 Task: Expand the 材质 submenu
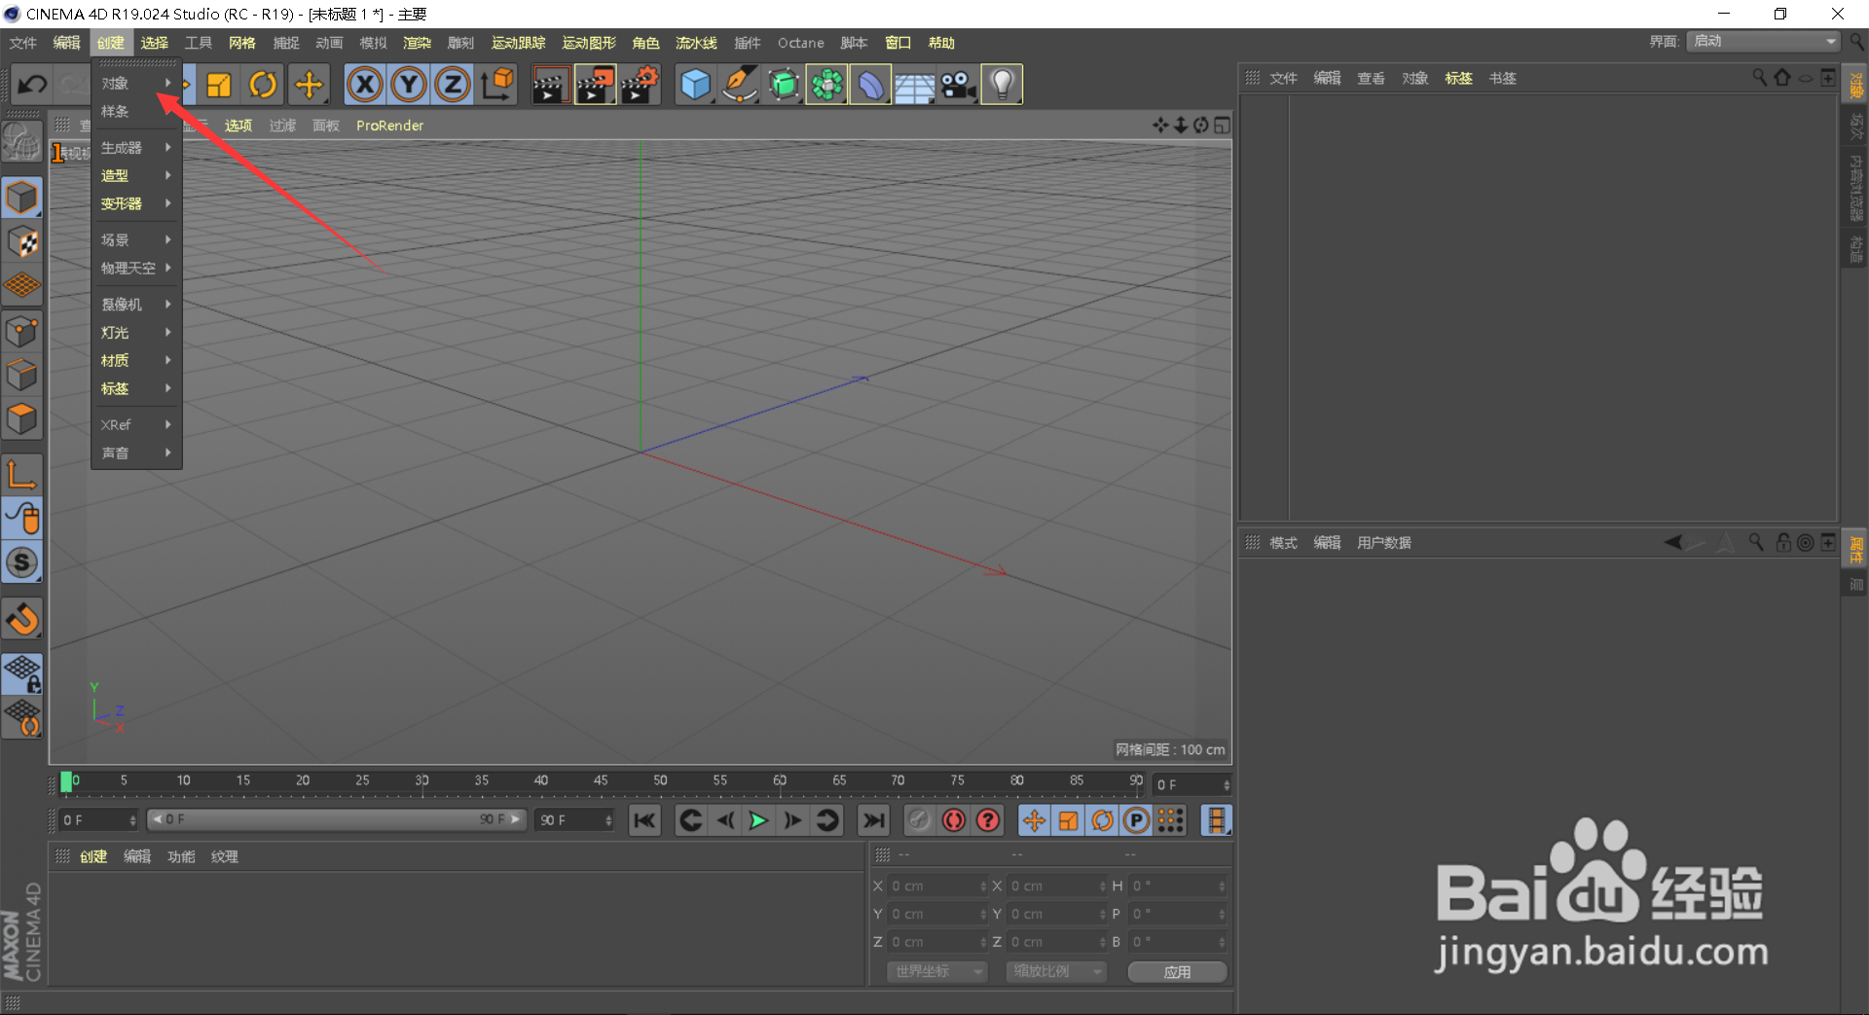(136, 361)
